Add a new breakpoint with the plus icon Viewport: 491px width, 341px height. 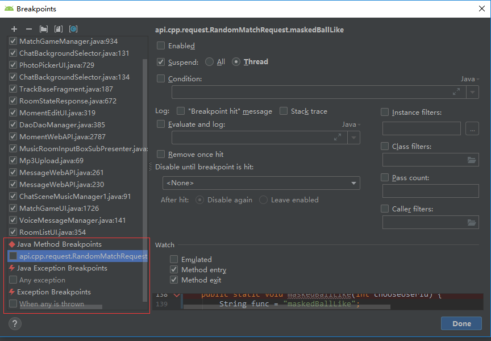[x=14, y=28]
